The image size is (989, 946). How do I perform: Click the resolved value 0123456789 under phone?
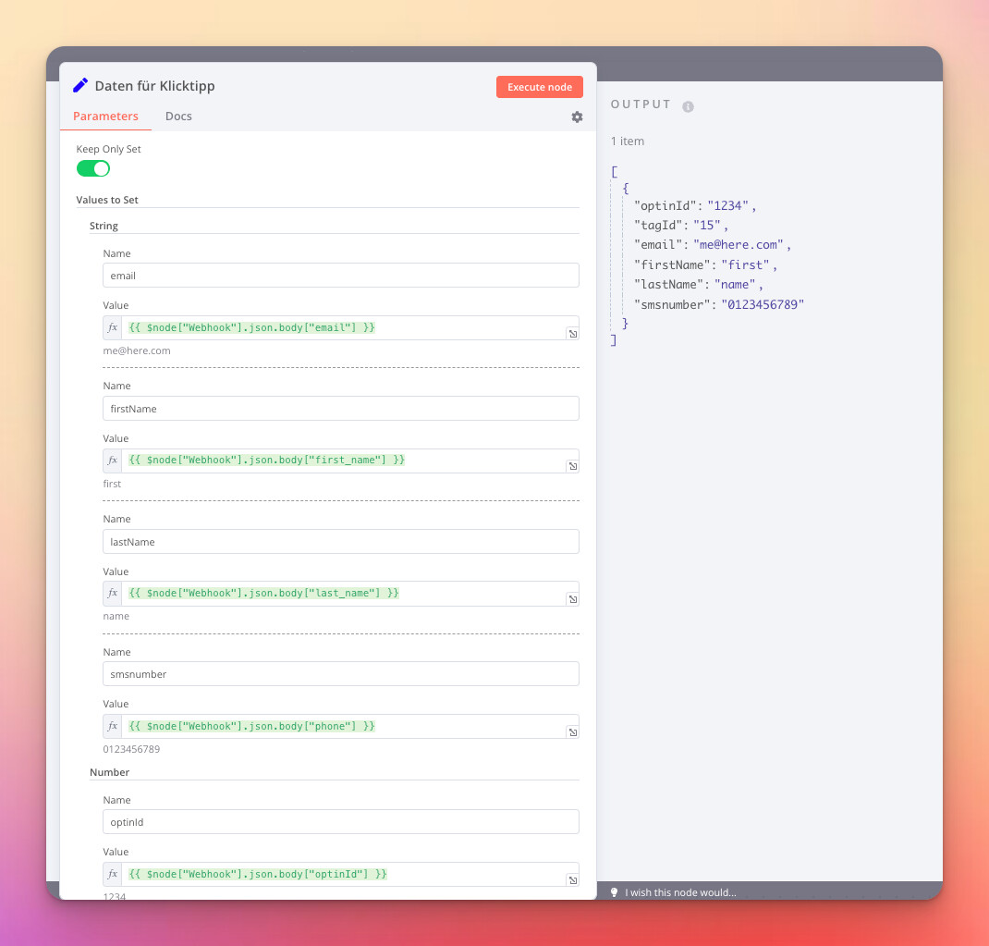[x=131, y=749]
